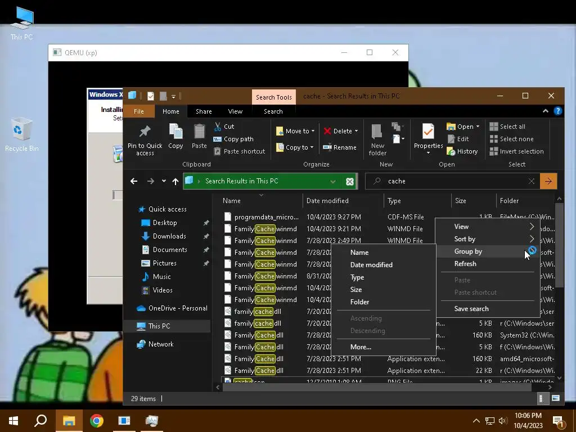Go up one folder level arrow
Image resolution: width=576 pixels, height=432 pixels.
pyautogui.click(x=175, y=181)
